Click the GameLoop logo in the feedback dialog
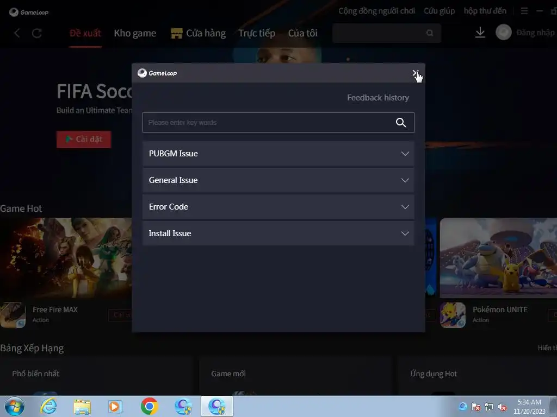557x417 pixels. 157,73
